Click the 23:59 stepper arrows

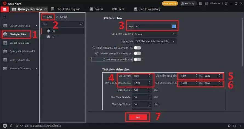(x=220, y=83)
